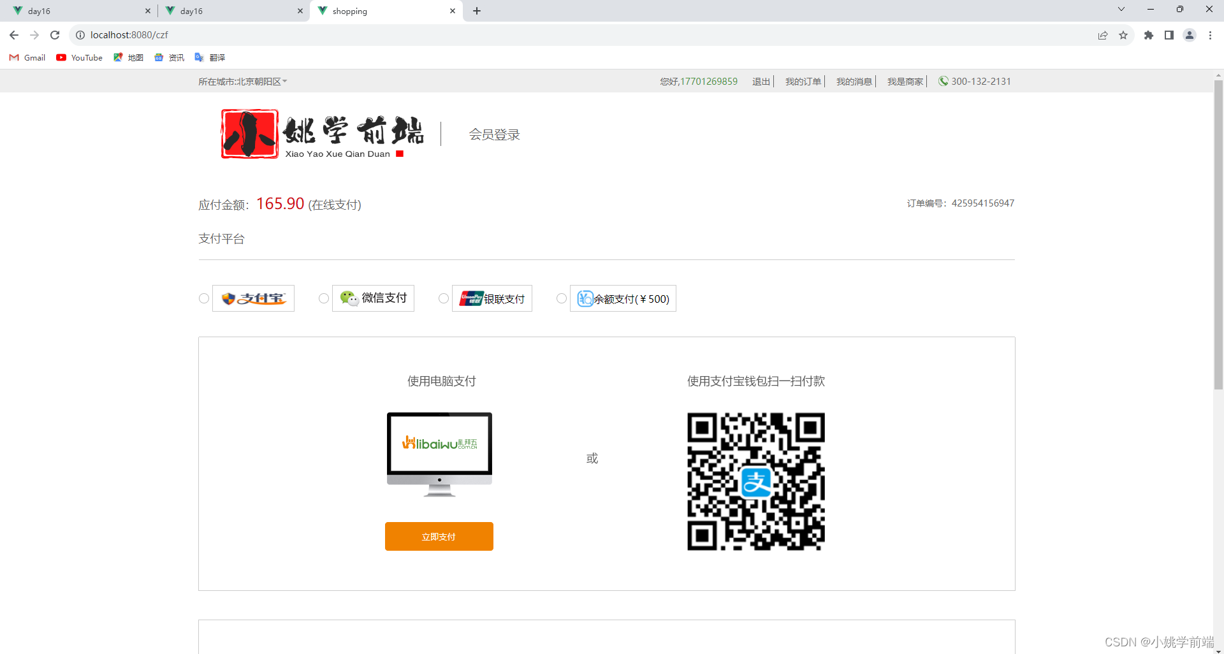Click the 小姚学前端 site logo
This screenshot has width=1224, height=654.
(x=322, y=134)
